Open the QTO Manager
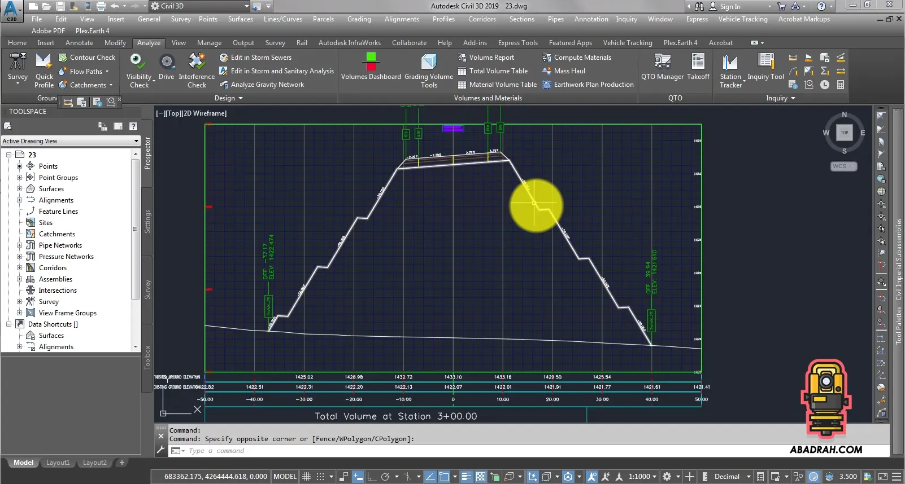This screenshot has height=484, width=905. (x=662, y=61)
